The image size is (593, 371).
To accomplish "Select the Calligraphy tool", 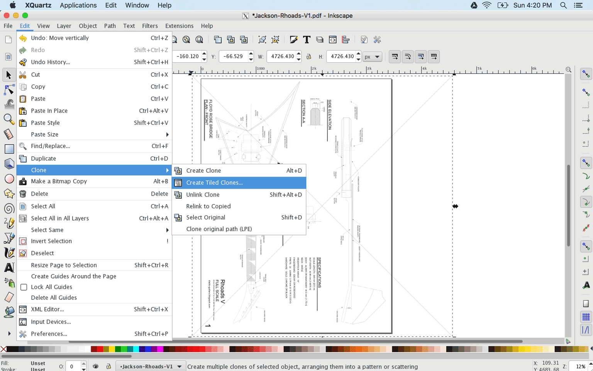I will tap(8, 253).
